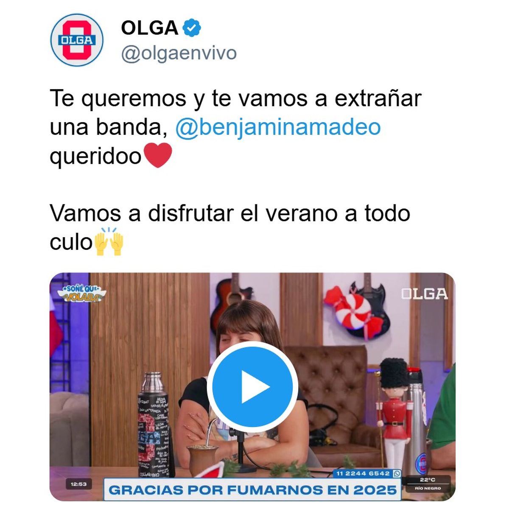Click the red heart emoji
Screen dimensions: 509x509
(158, 155)
